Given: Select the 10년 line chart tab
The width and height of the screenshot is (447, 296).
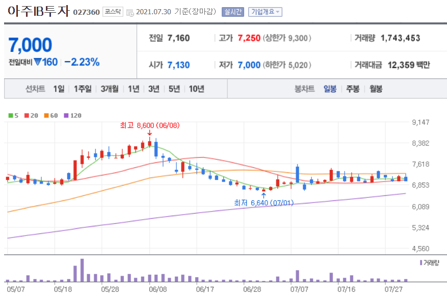Looking at the screenshot, I should (196, 89).
